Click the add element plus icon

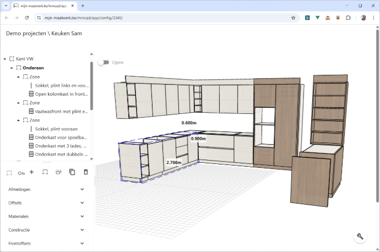tap(31, 172)
